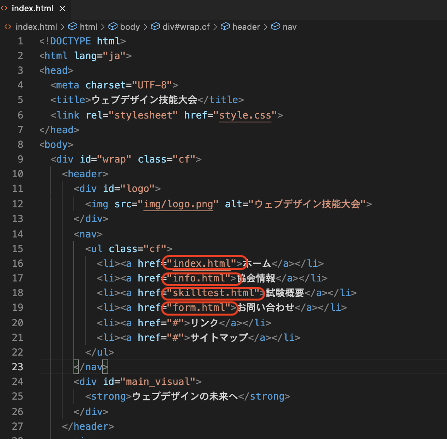Viewport: 447px width, 439px height.
Task: Click the closing ul tag on line 22
Action: (x=100, y=353)
